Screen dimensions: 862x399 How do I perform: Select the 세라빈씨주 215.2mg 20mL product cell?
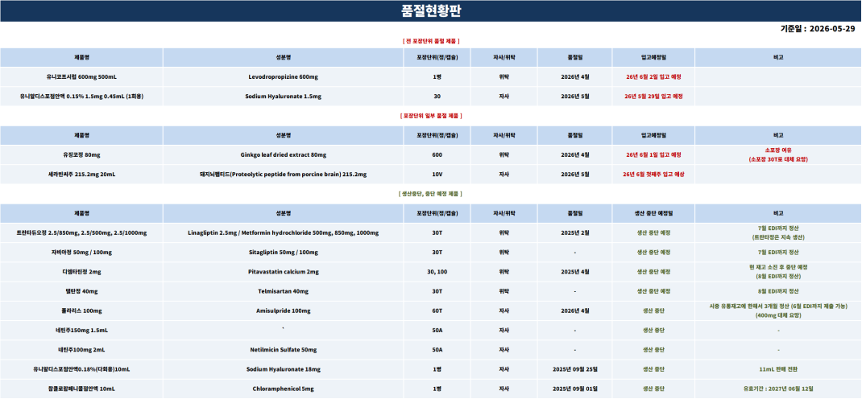[x=81, y=175]
